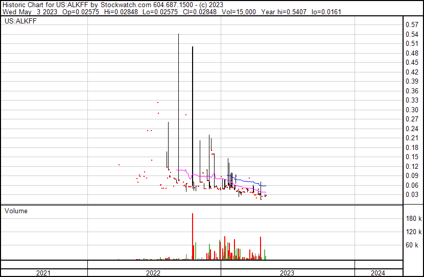This screenshot has width=424, height=277.
Task: Click the 180 k volume axis label
Action: (x=412, y=219)
